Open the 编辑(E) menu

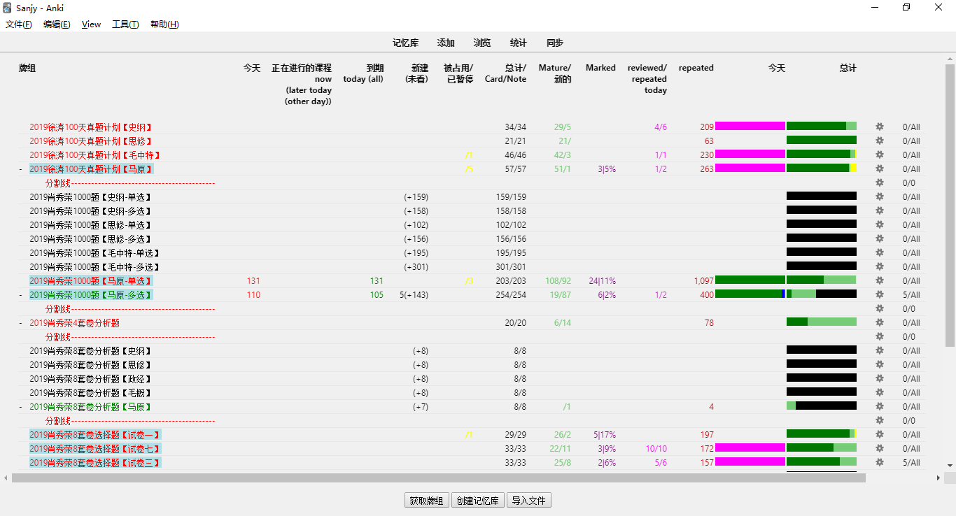pos(57,24)
